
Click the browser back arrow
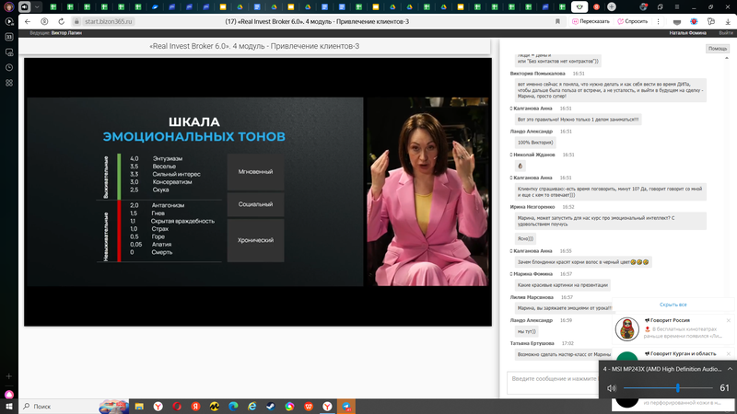[27, 21]
